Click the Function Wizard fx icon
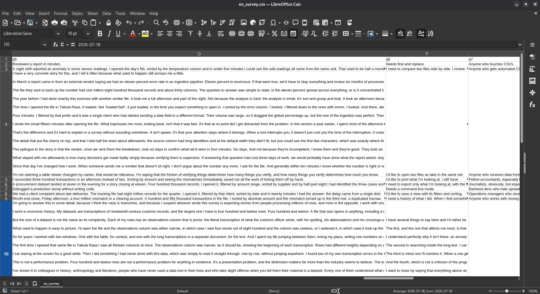The width and height of the screenshot is (540, 294). click(x=55, y=44)
